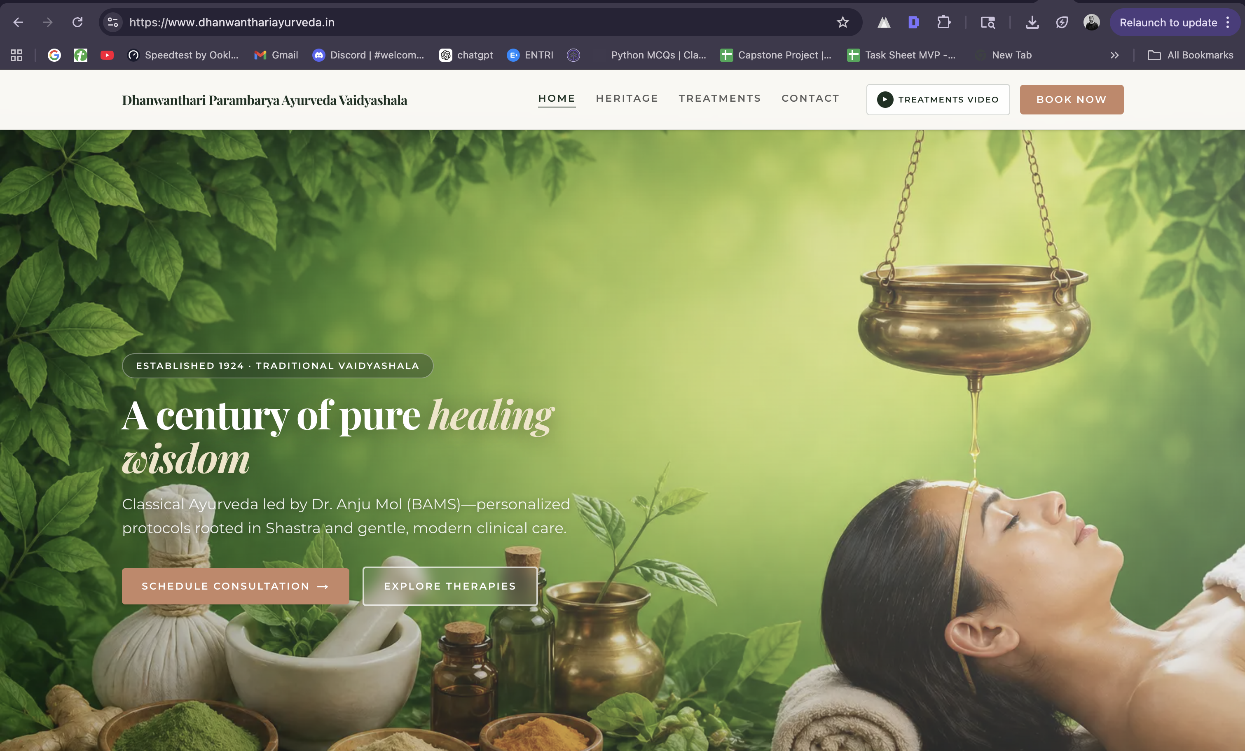Open the browser extensions puzzle icon
The height and width of the screenshot is (751, 1245).
pyautogui.click(x=943, y=22)
